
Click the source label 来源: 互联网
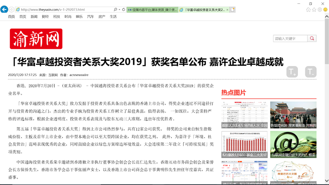[48, 75]
